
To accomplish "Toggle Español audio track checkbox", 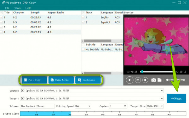I will pyautogui.click(x=83, y=22).
